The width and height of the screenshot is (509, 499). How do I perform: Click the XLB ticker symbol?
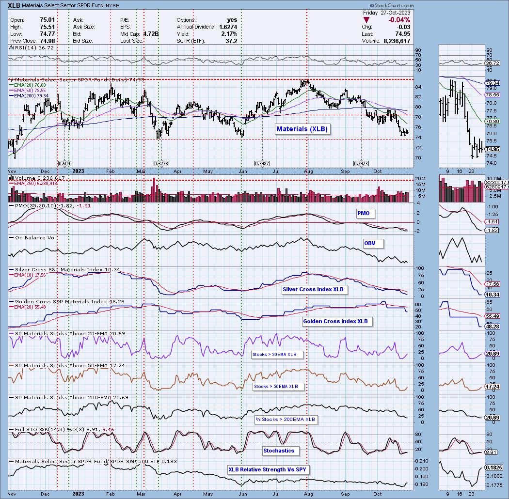[x=14, y=5]
